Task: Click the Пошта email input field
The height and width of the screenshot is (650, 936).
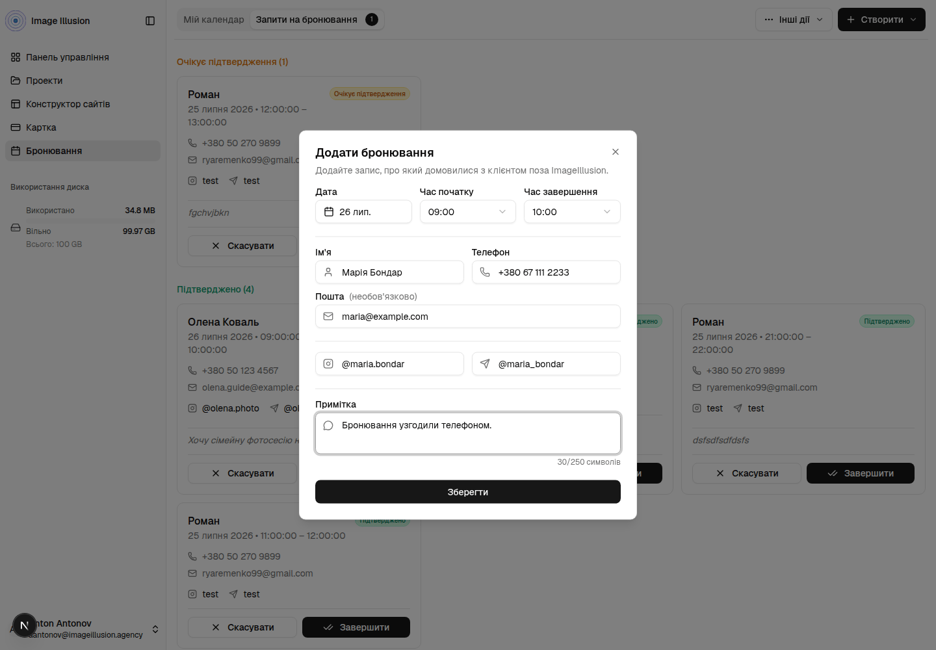Action: click(468, 317)
